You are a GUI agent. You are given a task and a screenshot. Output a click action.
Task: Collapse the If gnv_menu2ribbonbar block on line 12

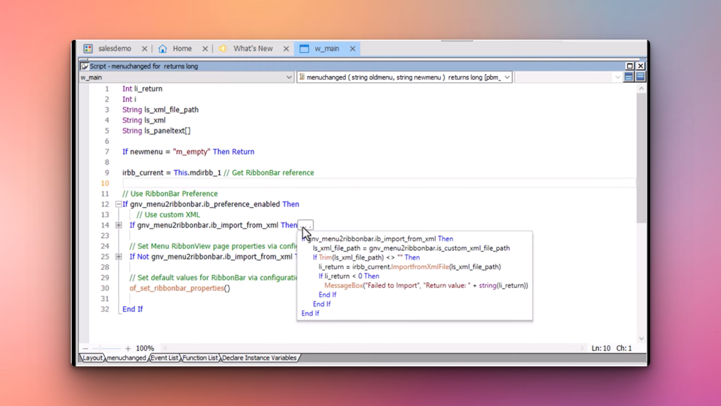(118, 204)
